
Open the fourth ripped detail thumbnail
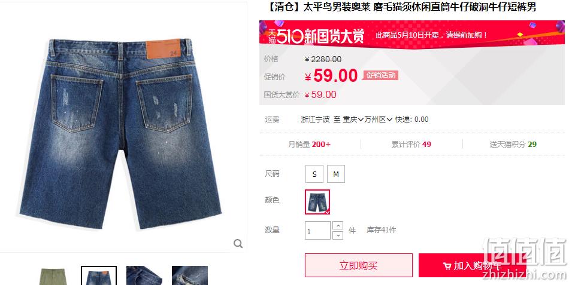point(190,276)
